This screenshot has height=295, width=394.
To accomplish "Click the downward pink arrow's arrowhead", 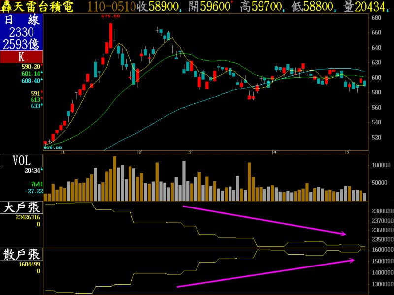I will [344, 234].
